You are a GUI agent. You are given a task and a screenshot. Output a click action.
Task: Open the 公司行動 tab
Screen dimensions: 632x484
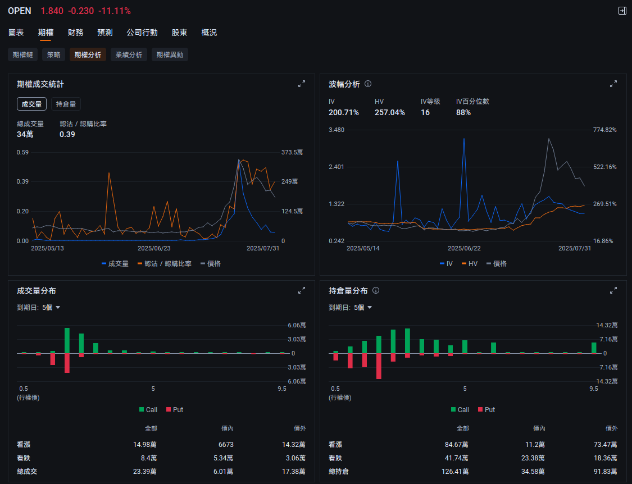coord(142,33)
